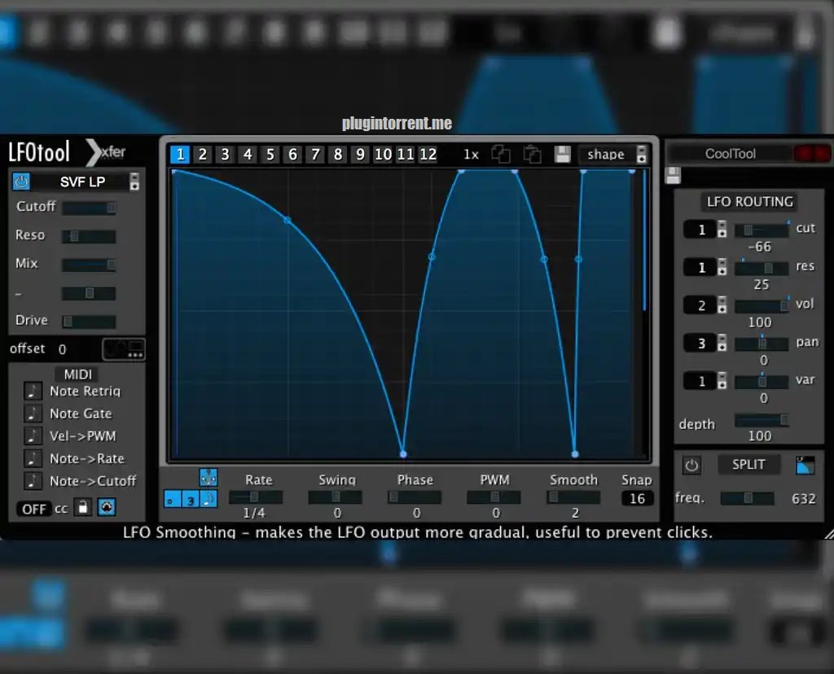The width and height of the screenshot is (834, 674).
Task: Paste the copied LFO shape
Action: pyautogui.click(x=532, y=154)
